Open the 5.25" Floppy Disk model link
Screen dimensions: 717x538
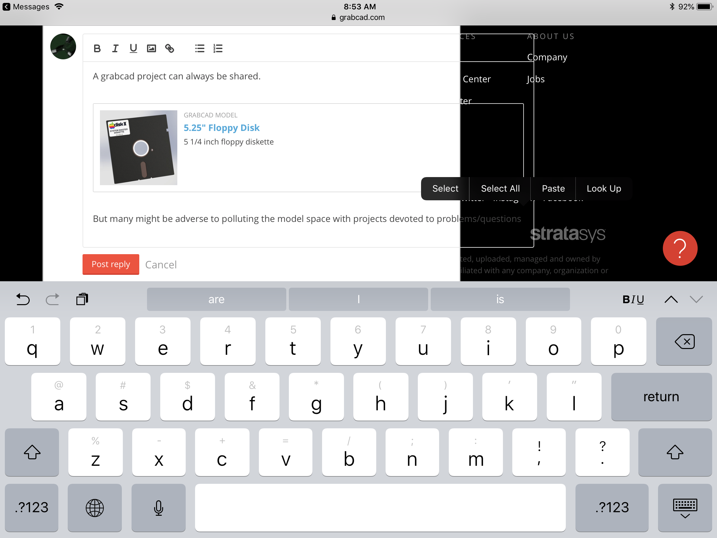pos(221,128)
